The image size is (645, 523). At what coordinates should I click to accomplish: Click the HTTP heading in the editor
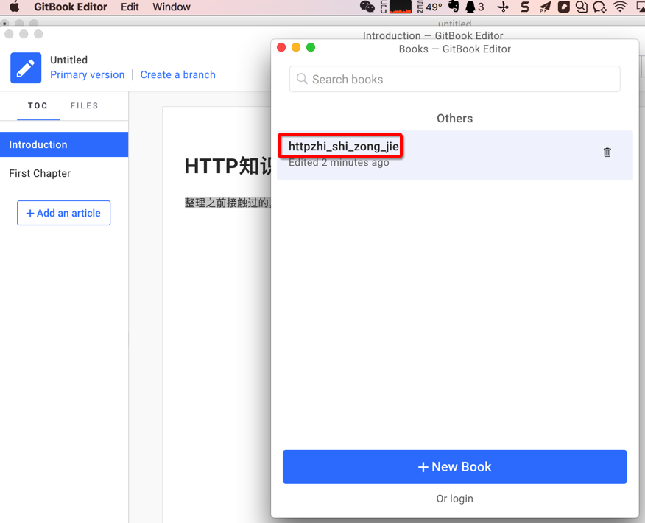(228, 166)
